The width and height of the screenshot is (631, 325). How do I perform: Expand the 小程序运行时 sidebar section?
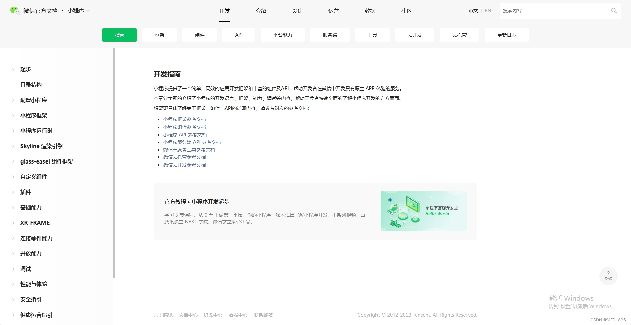(13, 131)
